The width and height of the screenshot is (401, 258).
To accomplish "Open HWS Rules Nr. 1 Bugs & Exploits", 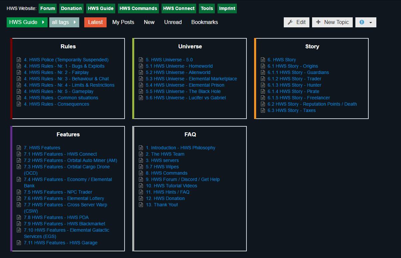I will (x=64, y=66).
